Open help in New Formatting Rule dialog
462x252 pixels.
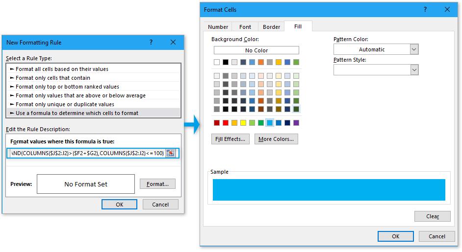point(151,43)
